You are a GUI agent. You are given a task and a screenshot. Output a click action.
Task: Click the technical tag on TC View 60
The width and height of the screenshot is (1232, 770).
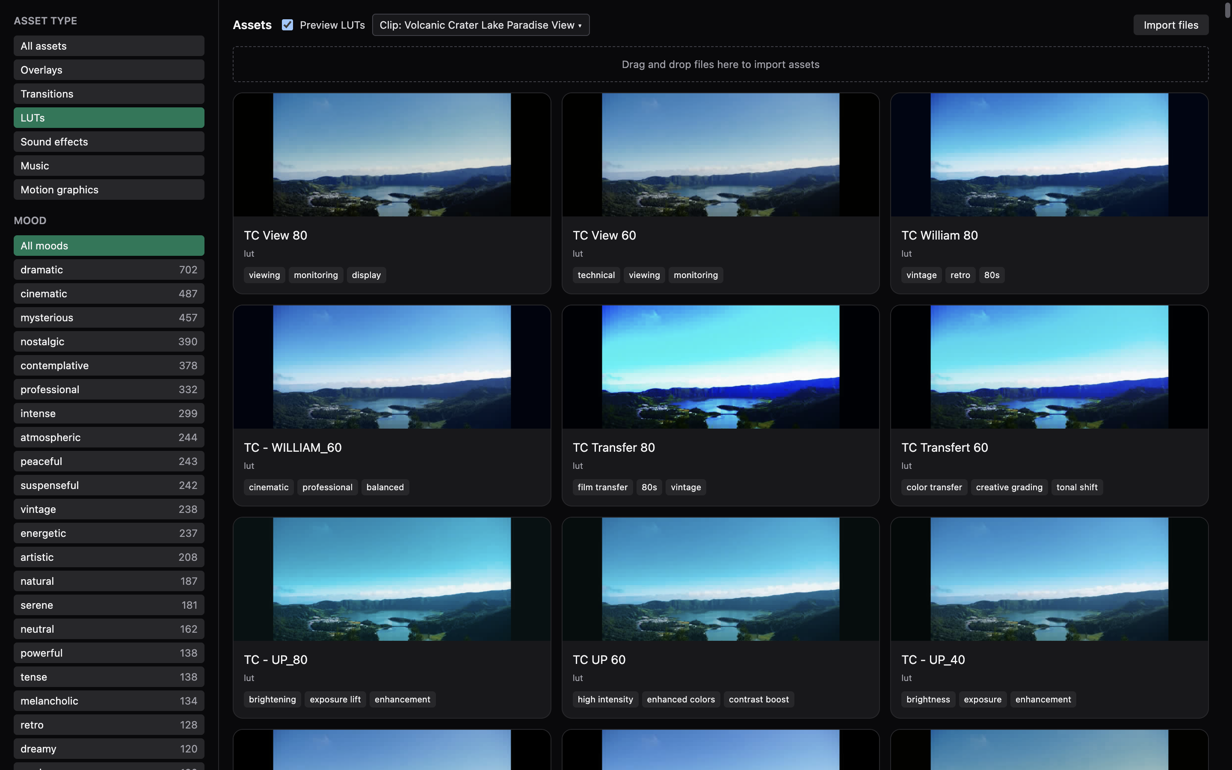pos(596,275)
